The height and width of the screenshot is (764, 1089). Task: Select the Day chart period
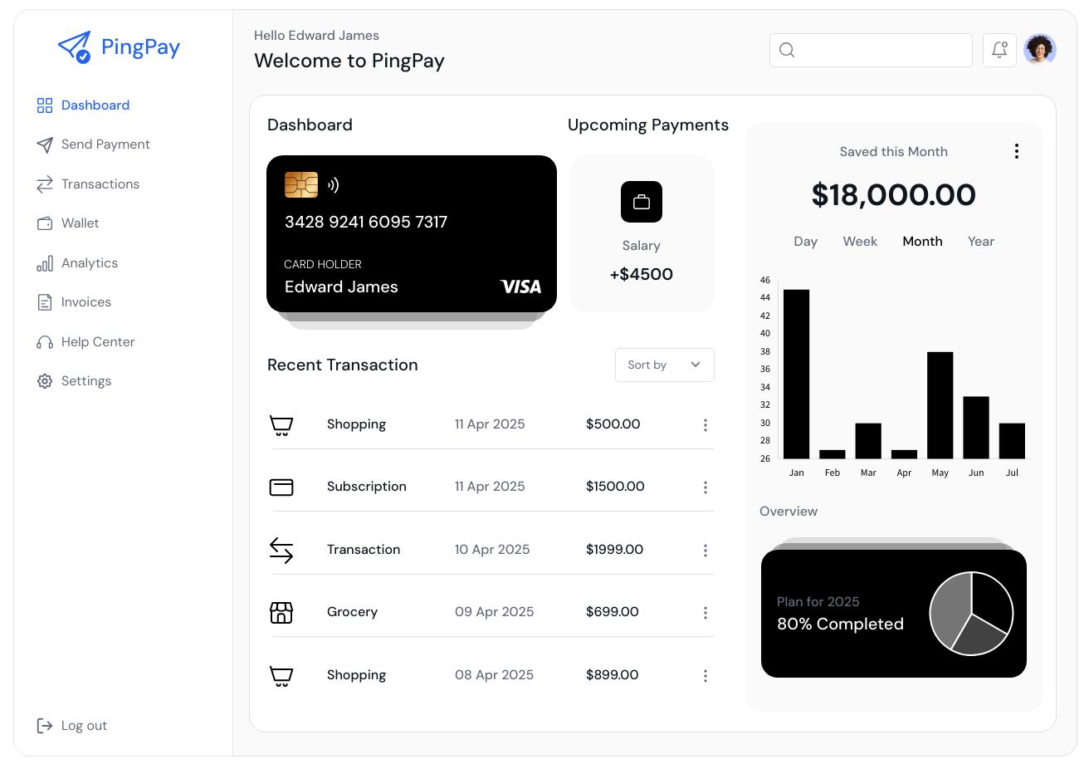[805, 242]
